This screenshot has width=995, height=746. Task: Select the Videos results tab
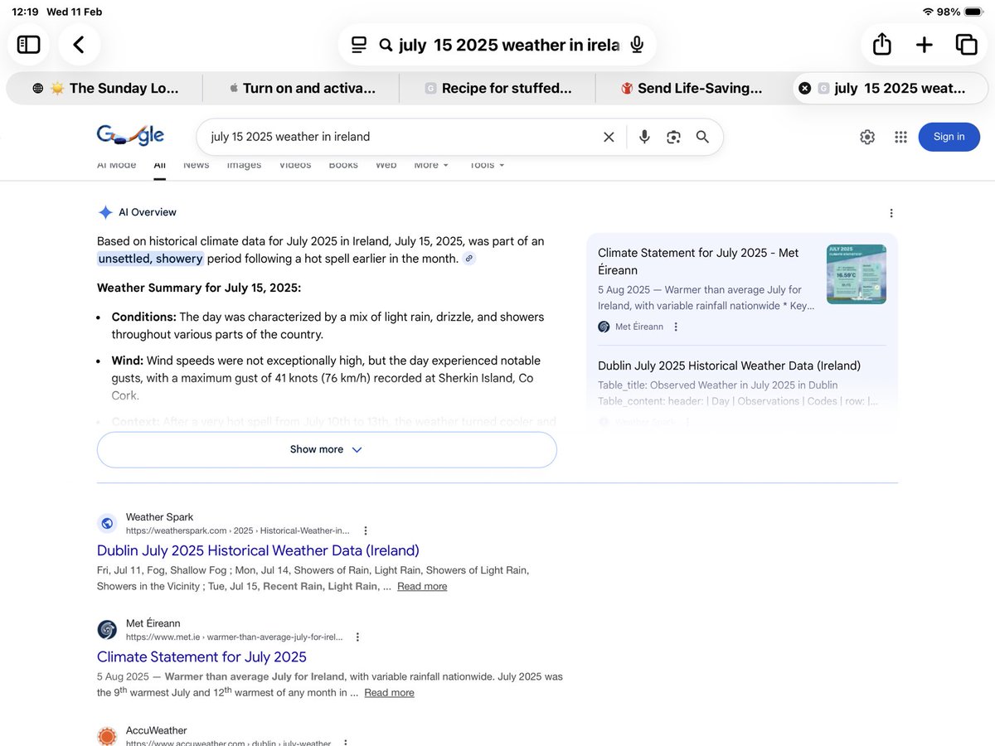pyautogui.click(x=295, y=165)
